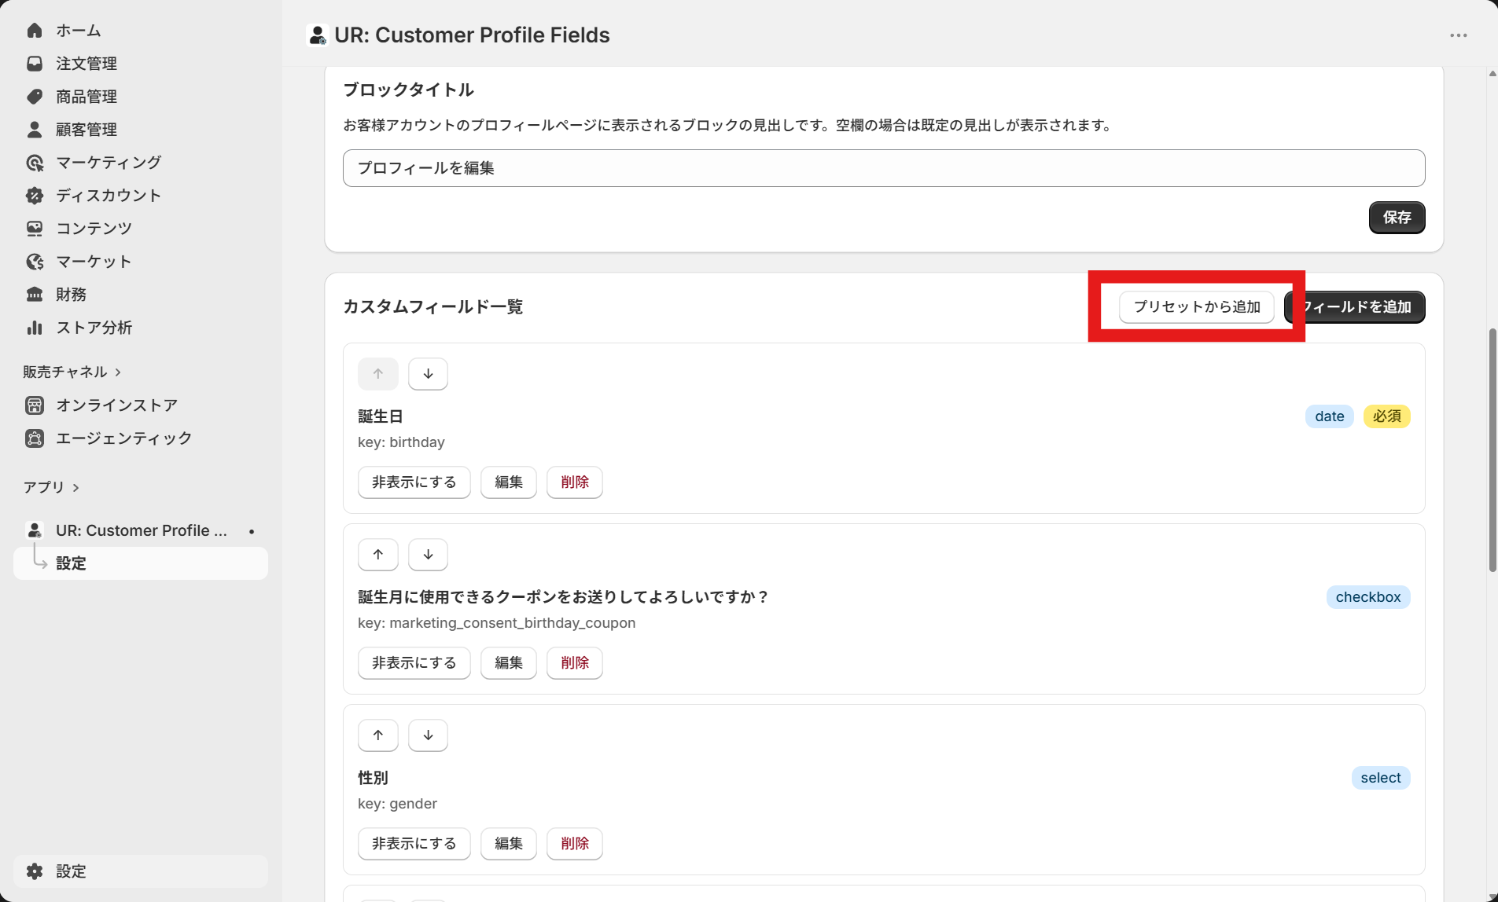The image size is (1498, 902).
Task: Open the エージェンティック channel icon
Action: 35,438
